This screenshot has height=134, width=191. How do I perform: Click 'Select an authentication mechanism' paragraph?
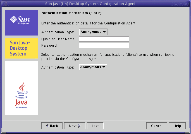coord(108,57)
